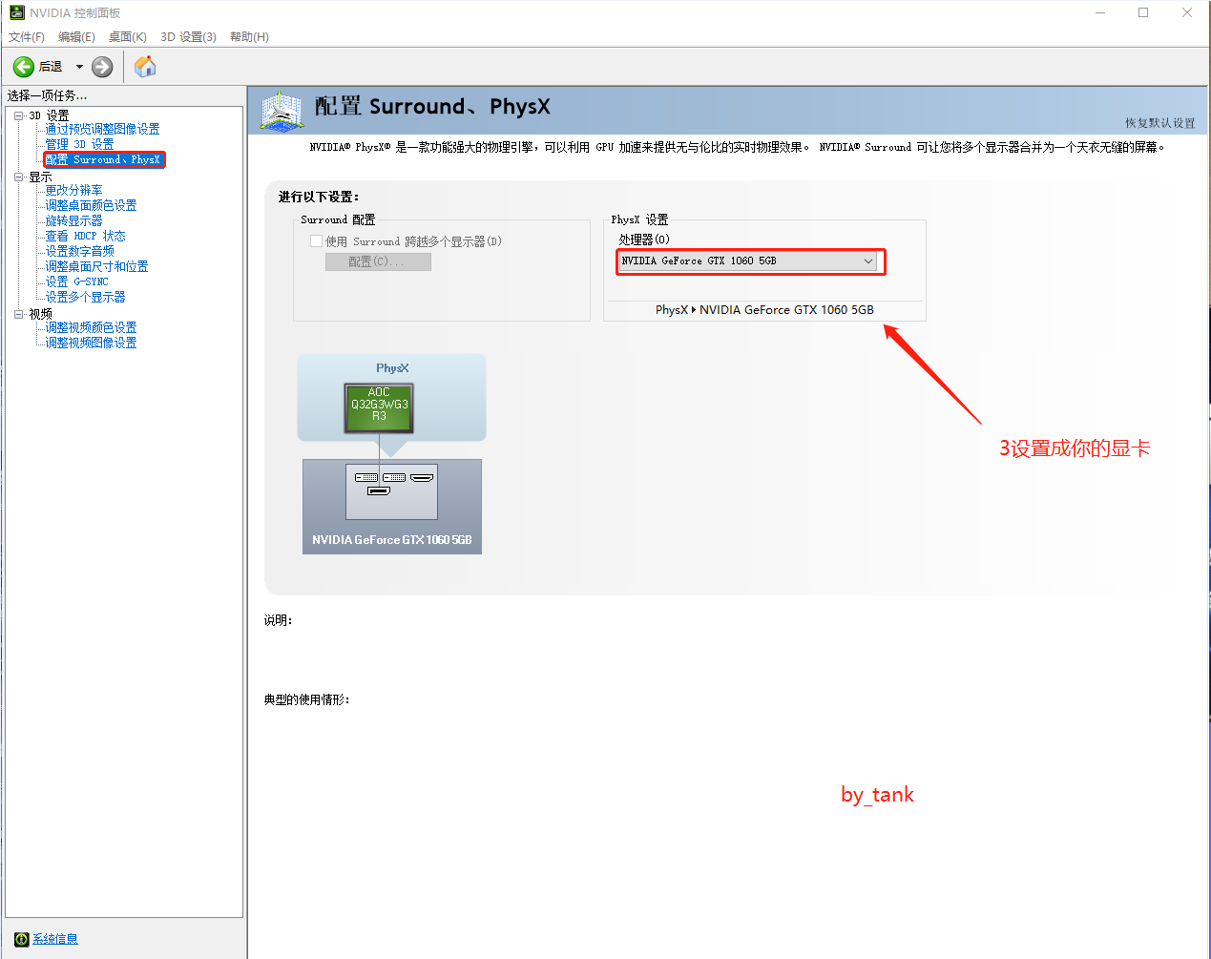
Task: Click the Surround PhysX header icon
Action: pyautogui.click(x=282, y=111)
